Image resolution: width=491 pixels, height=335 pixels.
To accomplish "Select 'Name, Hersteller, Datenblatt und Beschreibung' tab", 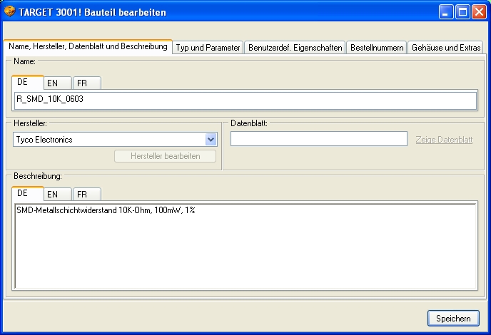I will [x=88, y=46].
